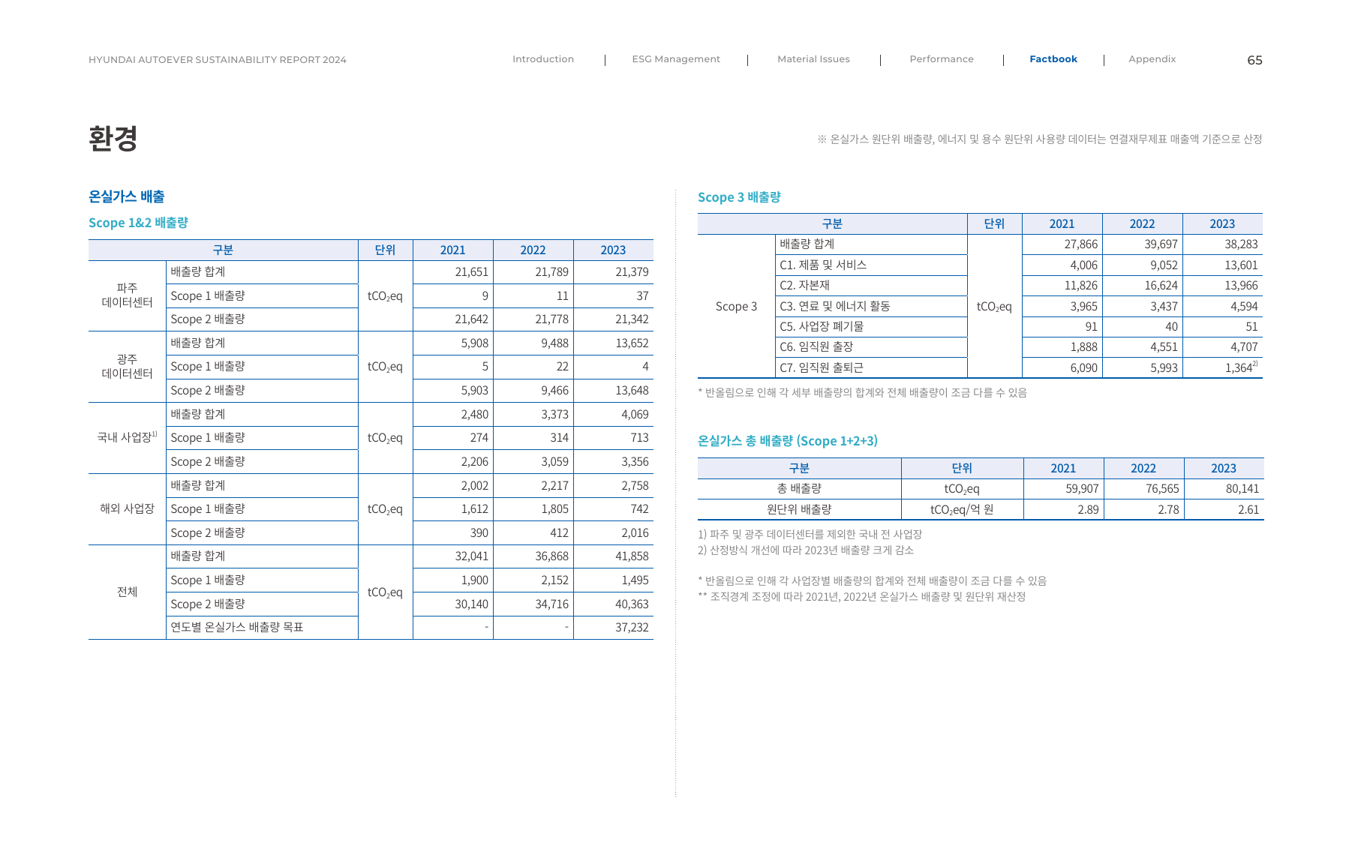Click the tCO₂eq/억 원 unit cell

(962, 510)
